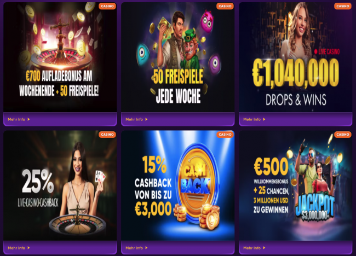Open the €1,040,000 Drops & Wins promotion

[x=295, y=57]
